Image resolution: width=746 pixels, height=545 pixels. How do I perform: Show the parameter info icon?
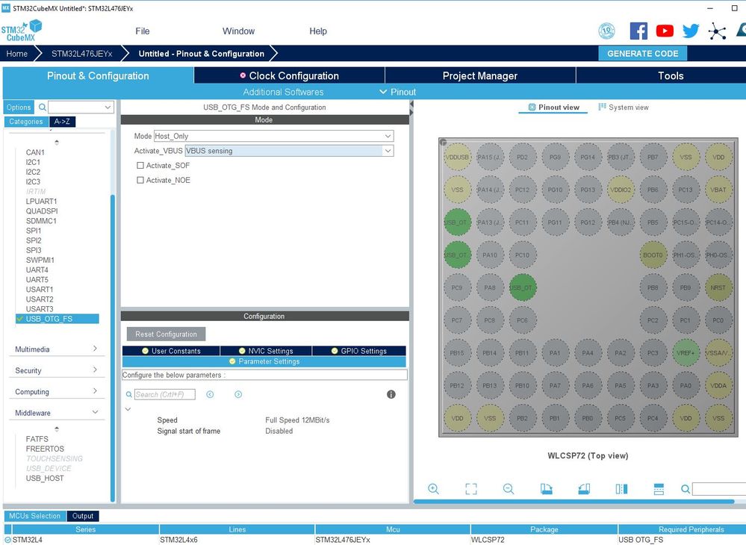pyautogui.click(x=391, y=394)
